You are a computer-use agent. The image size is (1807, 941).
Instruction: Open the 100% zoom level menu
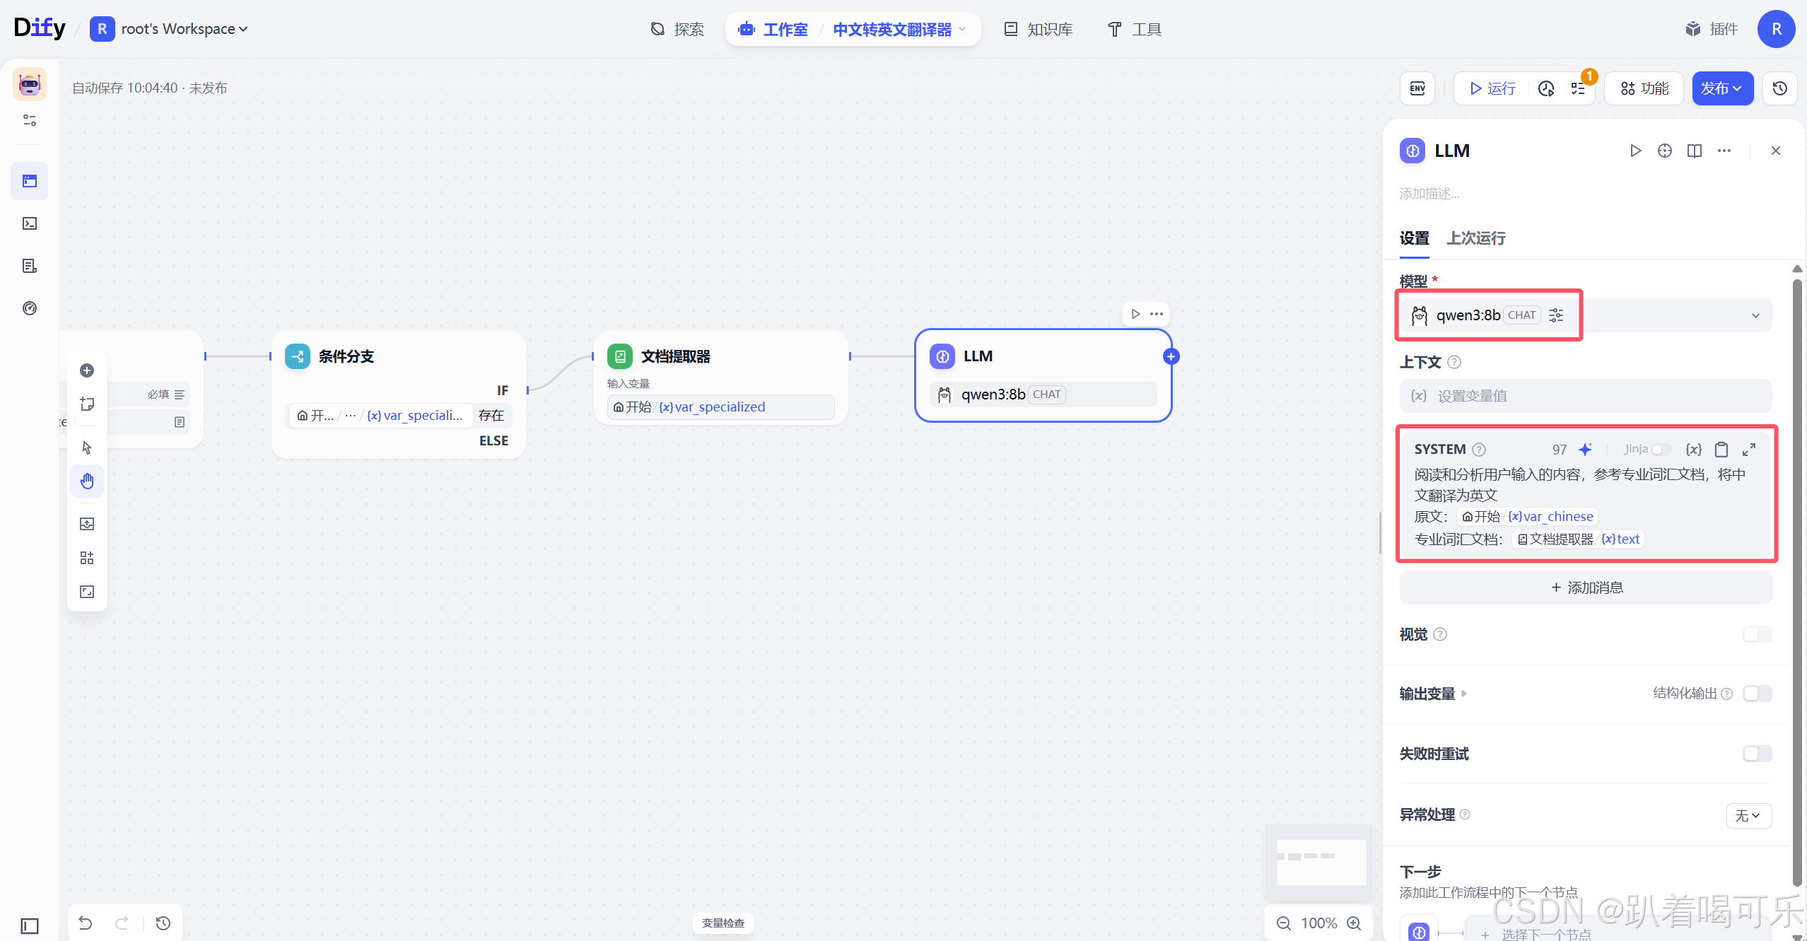pos(1318,923)
